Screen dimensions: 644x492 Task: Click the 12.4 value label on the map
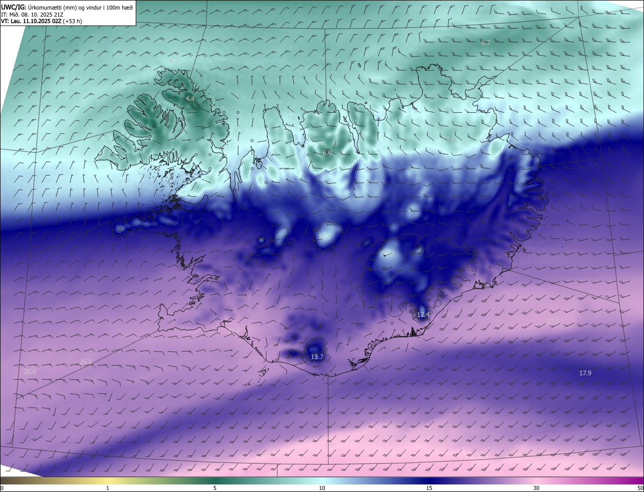click(x=423, y=315)
